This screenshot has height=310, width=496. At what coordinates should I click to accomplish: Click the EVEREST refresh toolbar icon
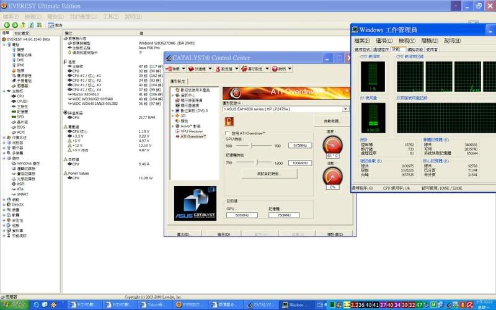pyautogui.click(x=31, y=25)
